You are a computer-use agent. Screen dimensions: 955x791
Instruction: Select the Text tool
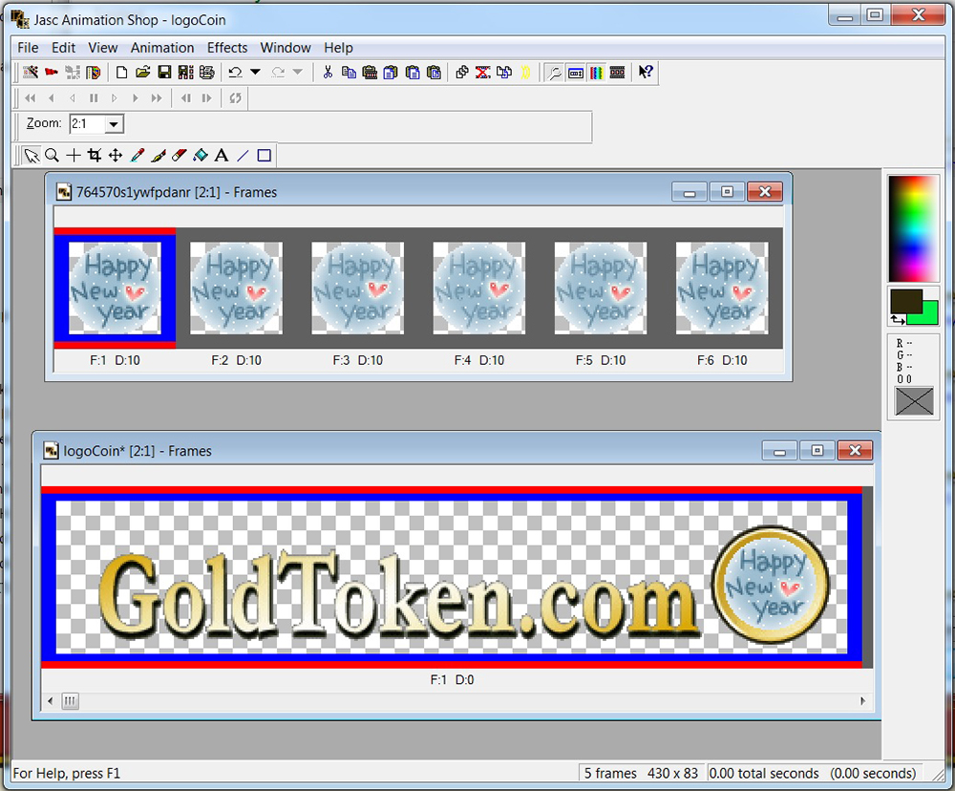222,156
